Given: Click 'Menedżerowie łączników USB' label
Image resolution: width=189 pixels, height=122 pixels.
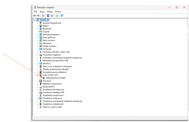Looking at the screenshot, I should pyautogui.click(x=55, y=61).
